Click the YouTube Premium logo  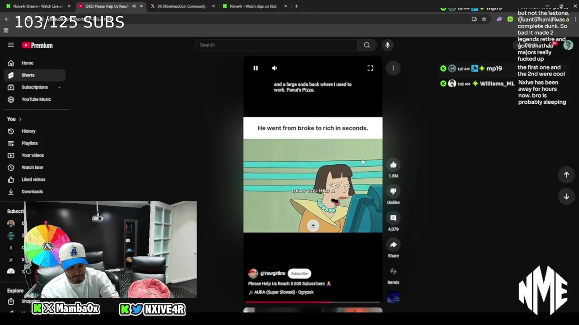point(37,45)
